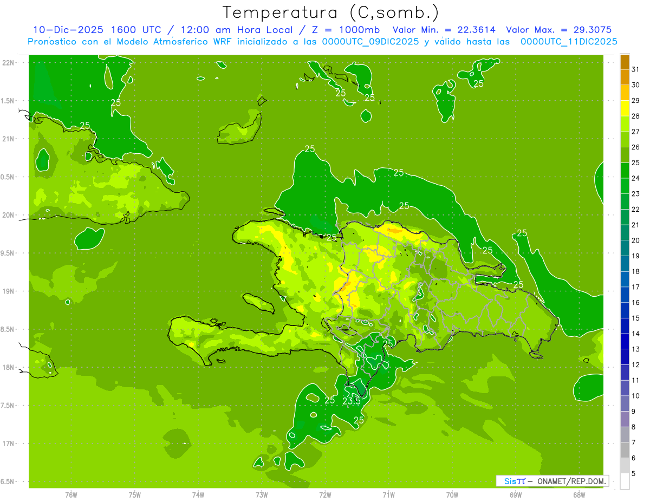Click the "19N" latitude axis label
The height and width of the screenshot is (502, 650).
point(9,291)
